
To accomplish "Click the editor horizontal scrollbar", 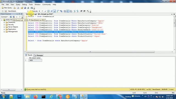I will point(90,52).
